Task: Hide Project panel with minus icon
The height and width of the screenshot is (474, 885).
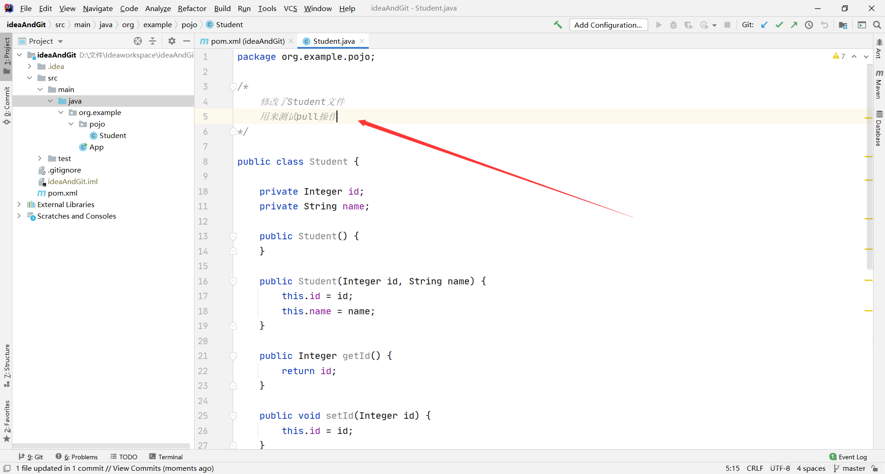Action: 187,41
